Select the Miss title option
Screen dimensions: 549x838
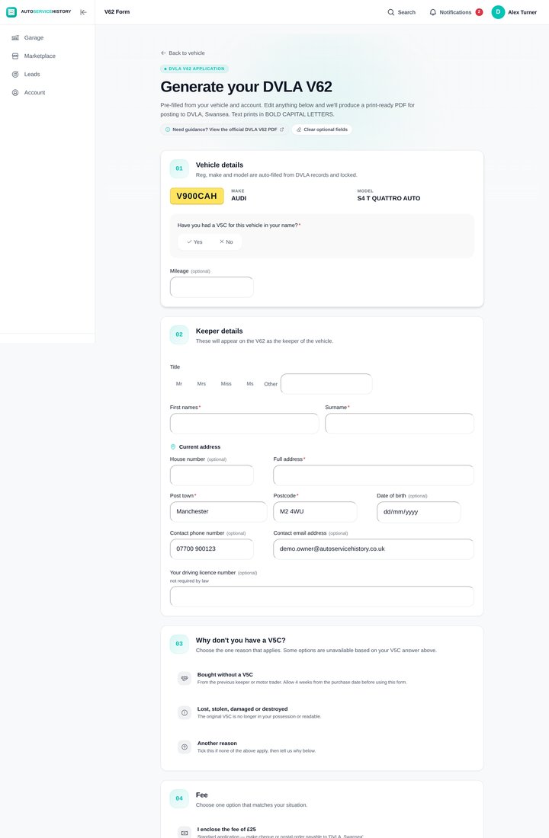coord(226,384)
